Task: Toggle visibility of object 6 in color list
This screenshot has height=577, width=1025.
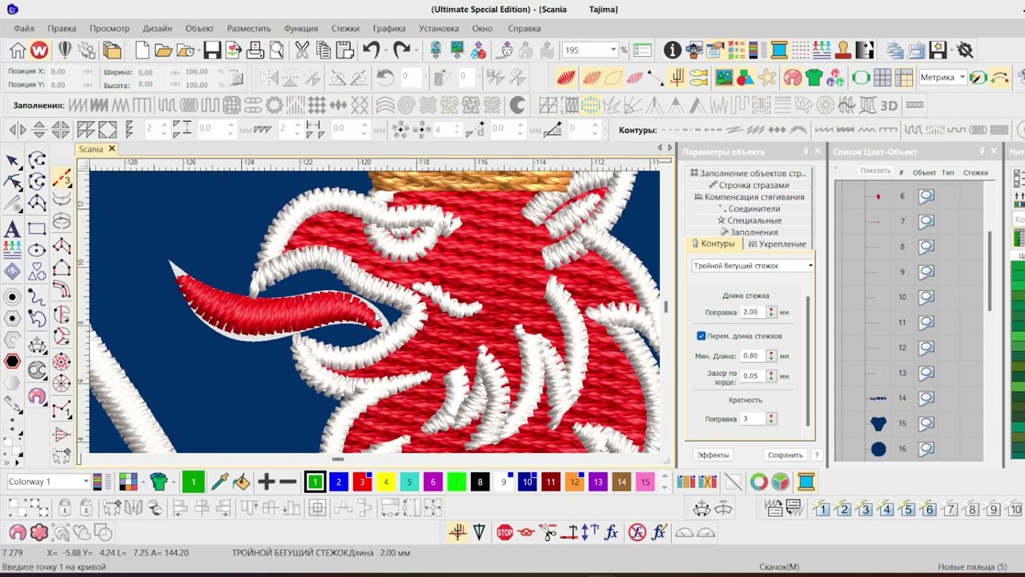Action: [x=927, y=196]
